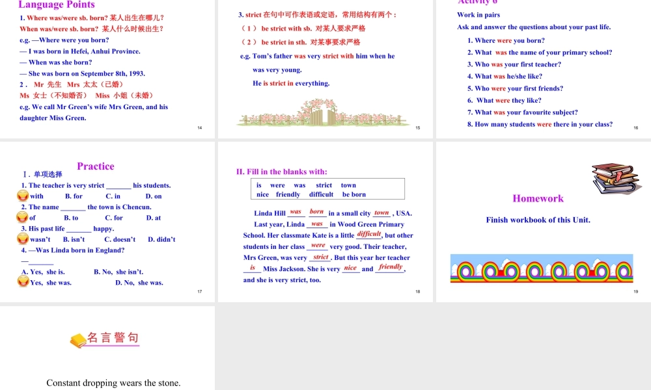The width and height of the screenshot is (651, 390).
Task: Click the smiley icon next to "Yes, she was"
Action: (23, 282)
